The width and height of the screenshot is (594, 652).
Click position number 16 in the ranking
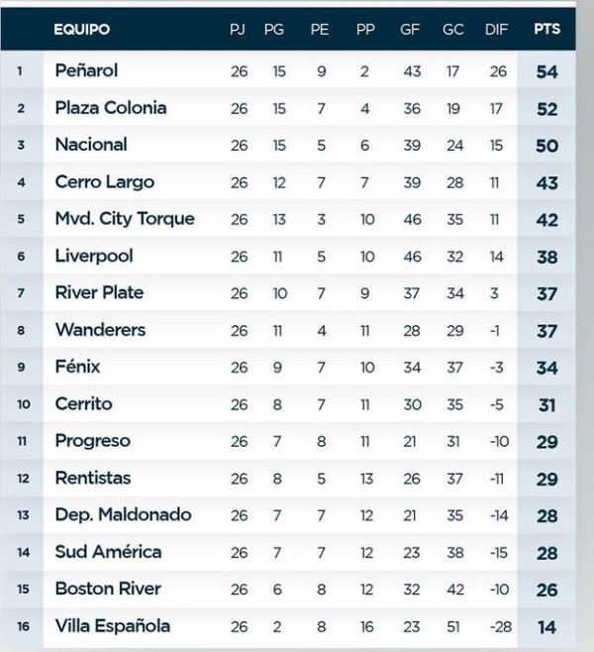pyautogui.click(x=22, y=626)
